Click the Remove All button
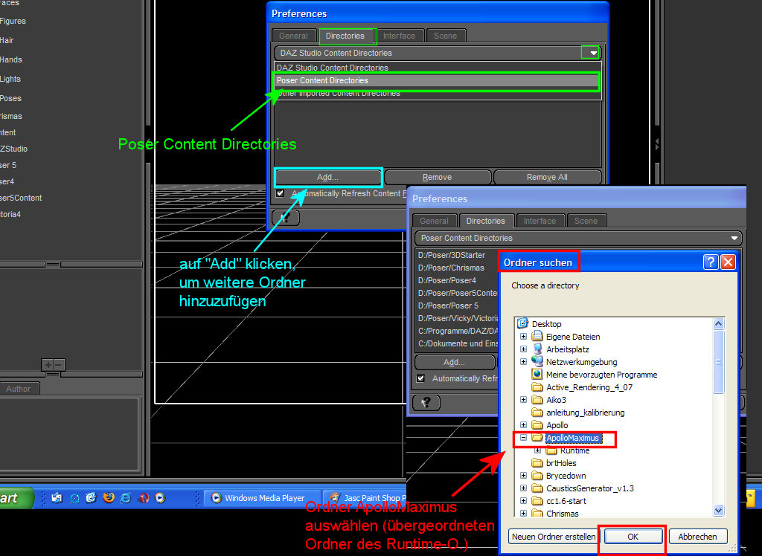The width and height of the screenshot is (762, 556). click(547, 177)
